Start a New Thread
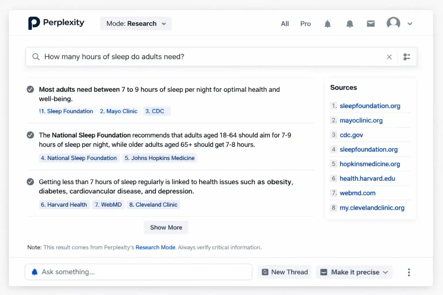Viewport: 443px width, 295px height. (285, 272)
